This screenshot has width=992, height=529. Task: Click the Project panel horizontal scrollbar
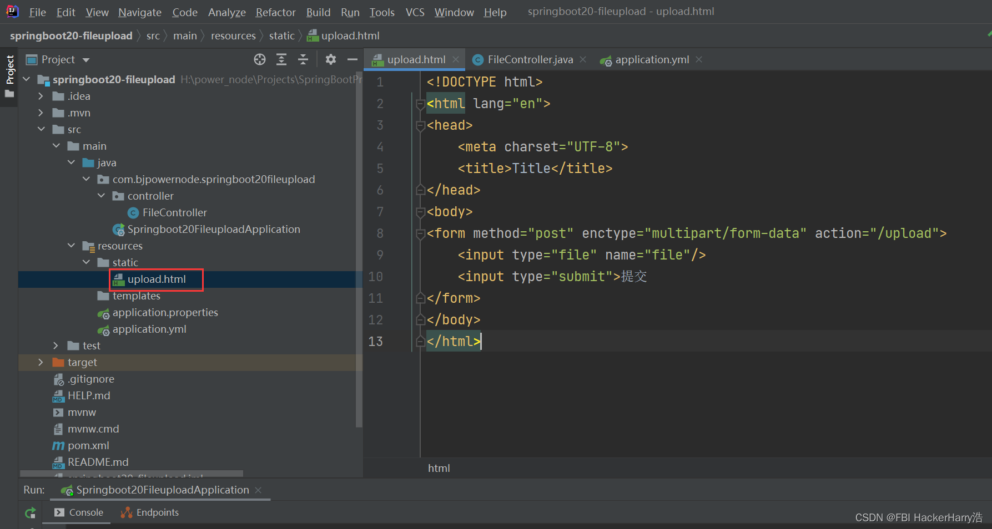(x=132, y=474)
